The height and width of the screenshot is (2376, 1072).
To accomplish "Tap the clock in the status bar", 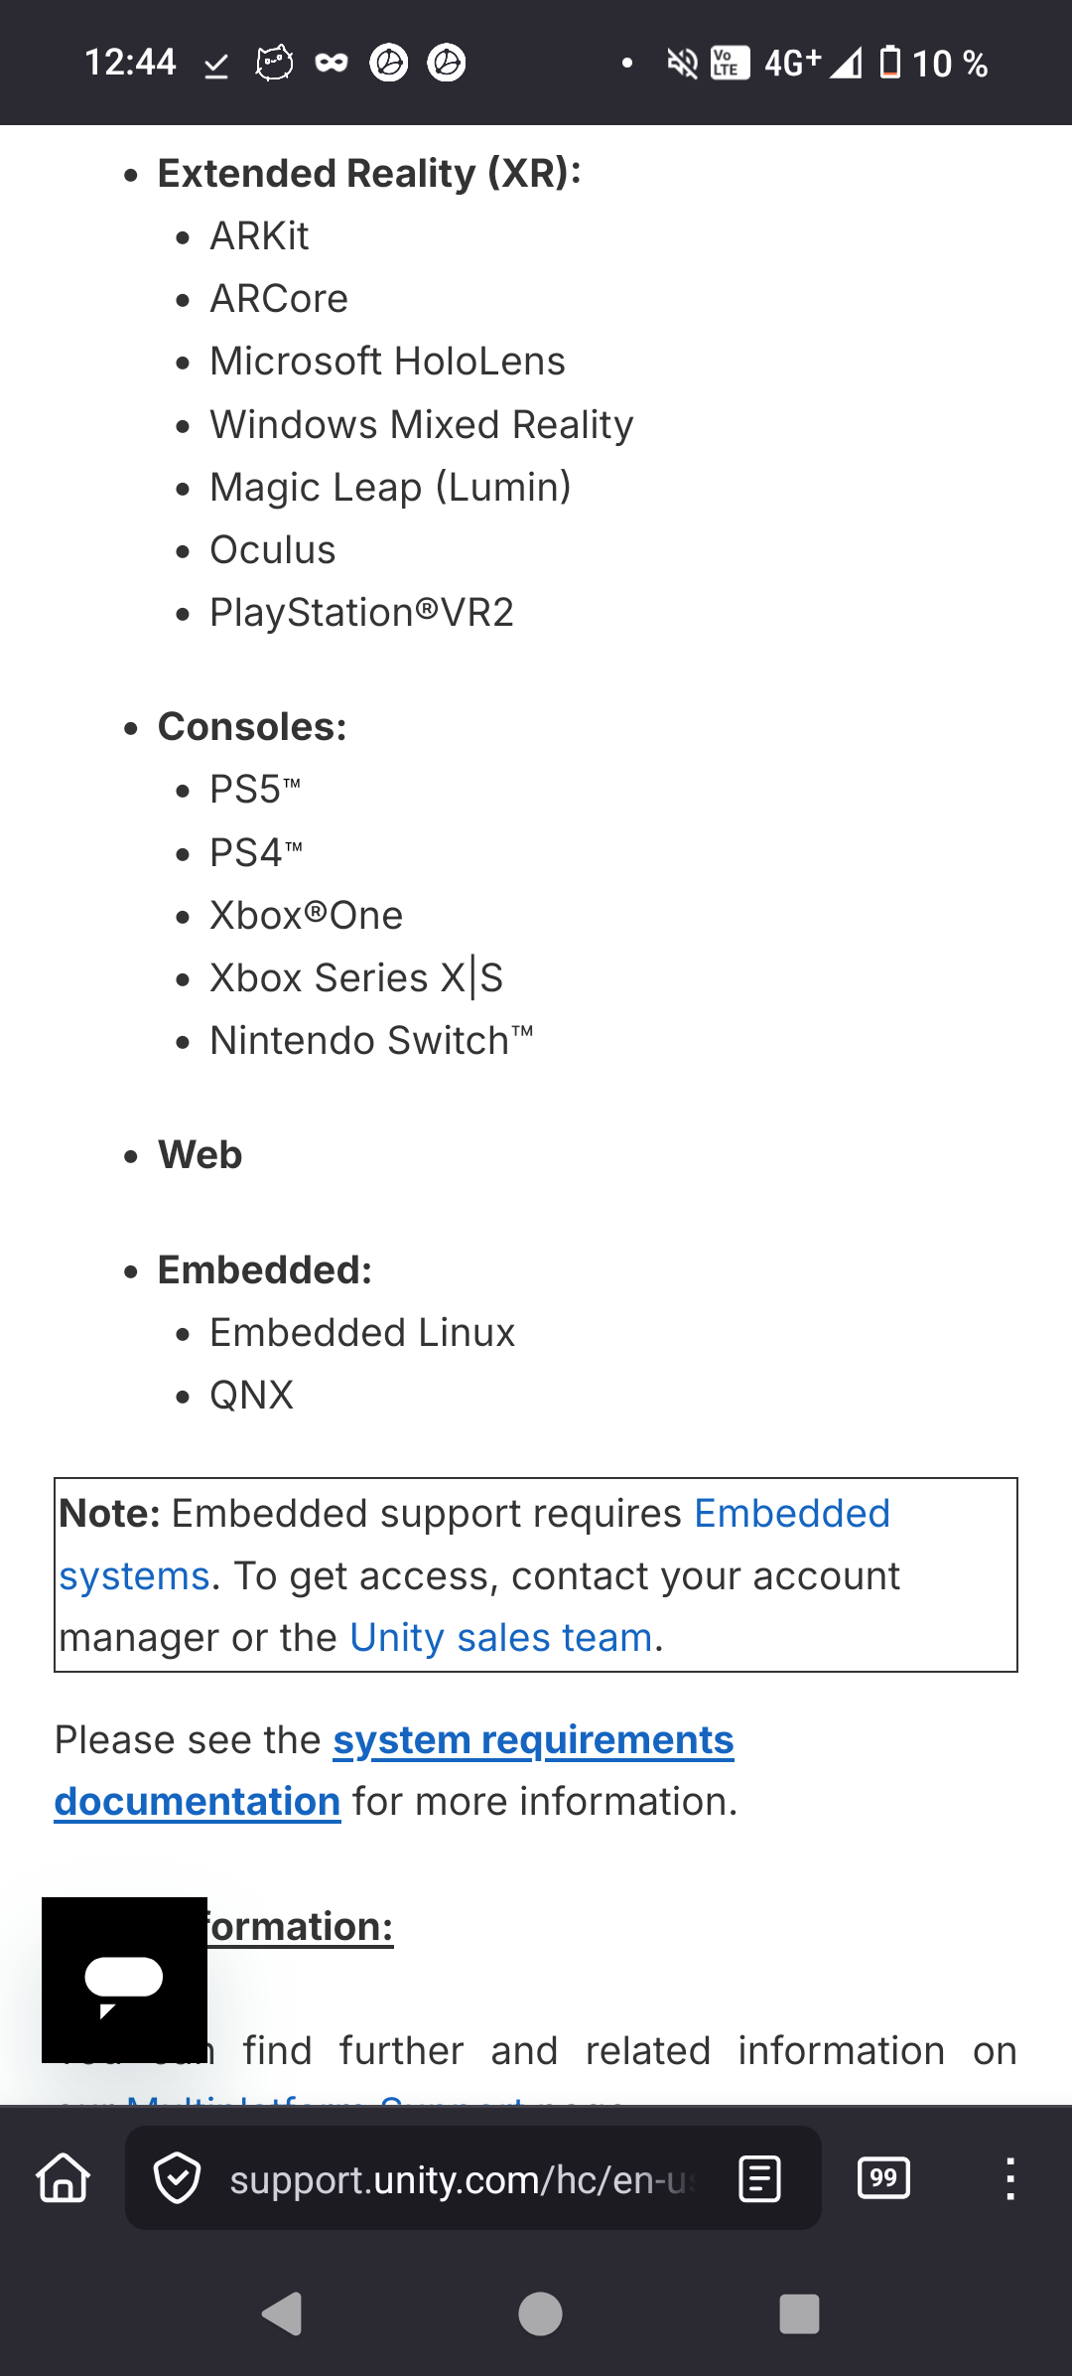I will pos(130,63).
